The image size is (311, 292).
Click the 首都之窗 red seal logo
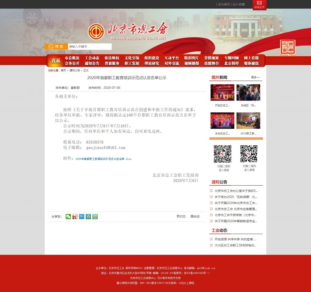click(x=288, y=48)
